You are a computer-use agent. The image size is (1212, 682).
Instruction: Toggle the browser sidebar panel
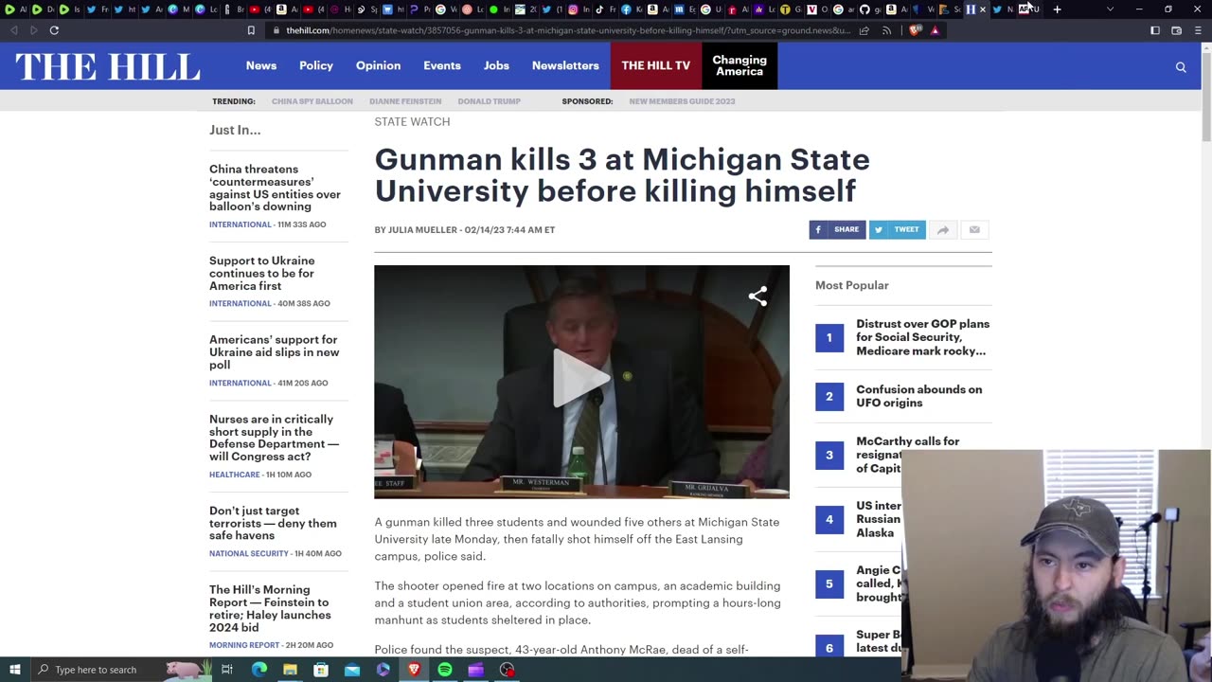[x=1155, y=30]
